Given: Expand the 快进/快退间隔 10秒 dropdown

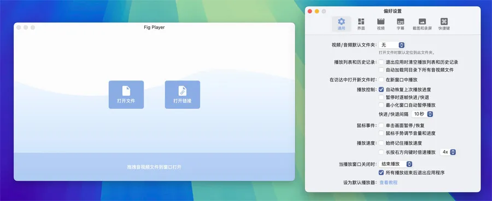Looking at the screenshot, I should 423,114.
